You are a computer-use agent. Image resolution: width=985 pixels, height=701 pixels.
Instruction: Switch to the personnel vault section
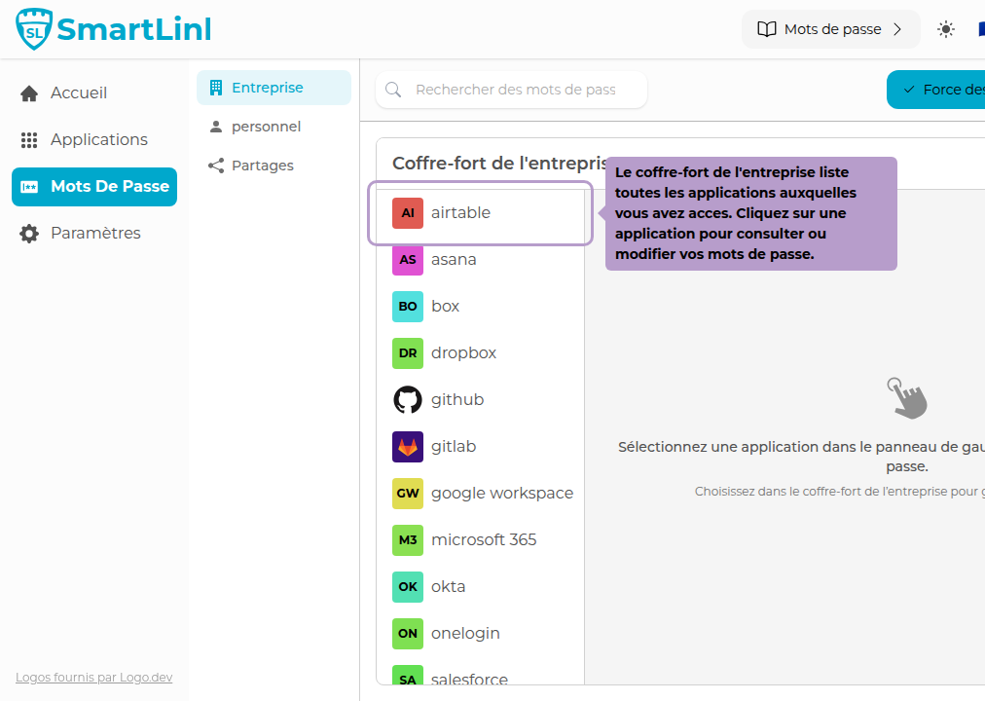[264, 126]
